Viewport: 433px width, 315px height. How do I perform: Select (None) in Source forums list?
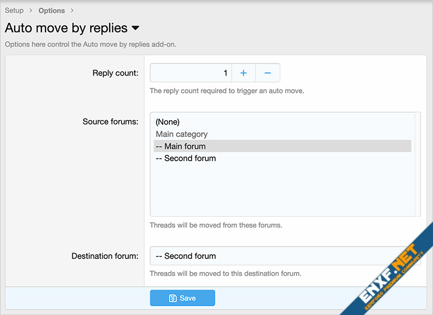(167, 122)
